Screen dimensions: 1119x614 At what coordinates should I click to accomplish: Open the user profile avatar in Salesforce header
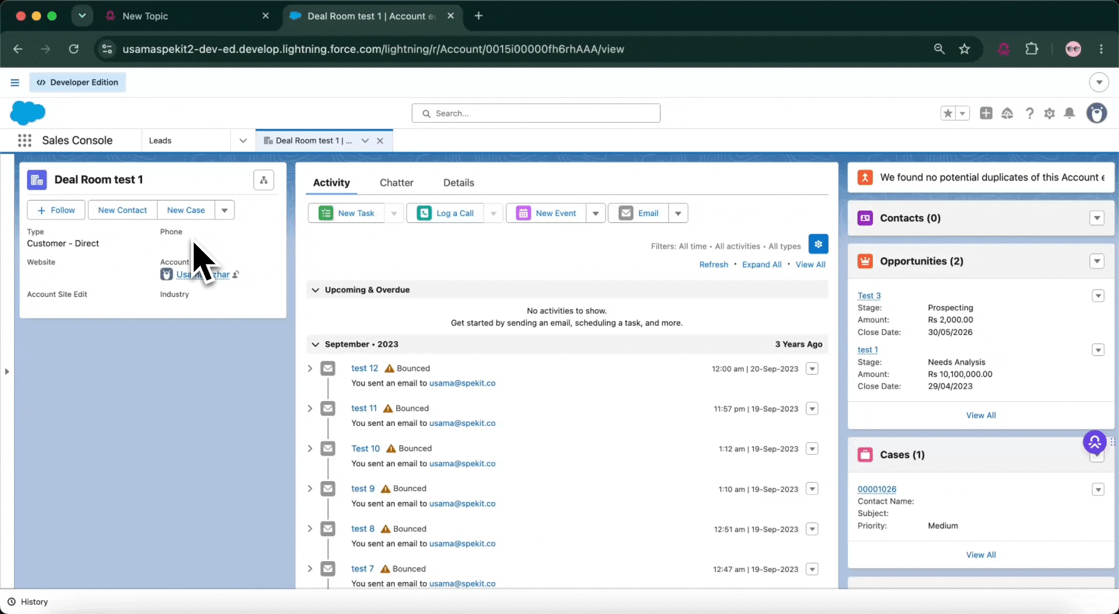[x=1097, y=113]
